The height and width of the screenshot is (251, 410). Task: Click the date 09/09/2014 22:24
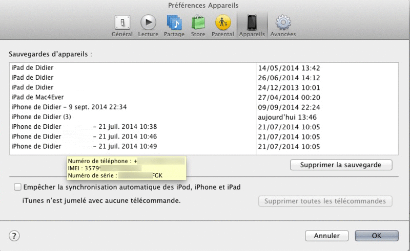(289, 107)
